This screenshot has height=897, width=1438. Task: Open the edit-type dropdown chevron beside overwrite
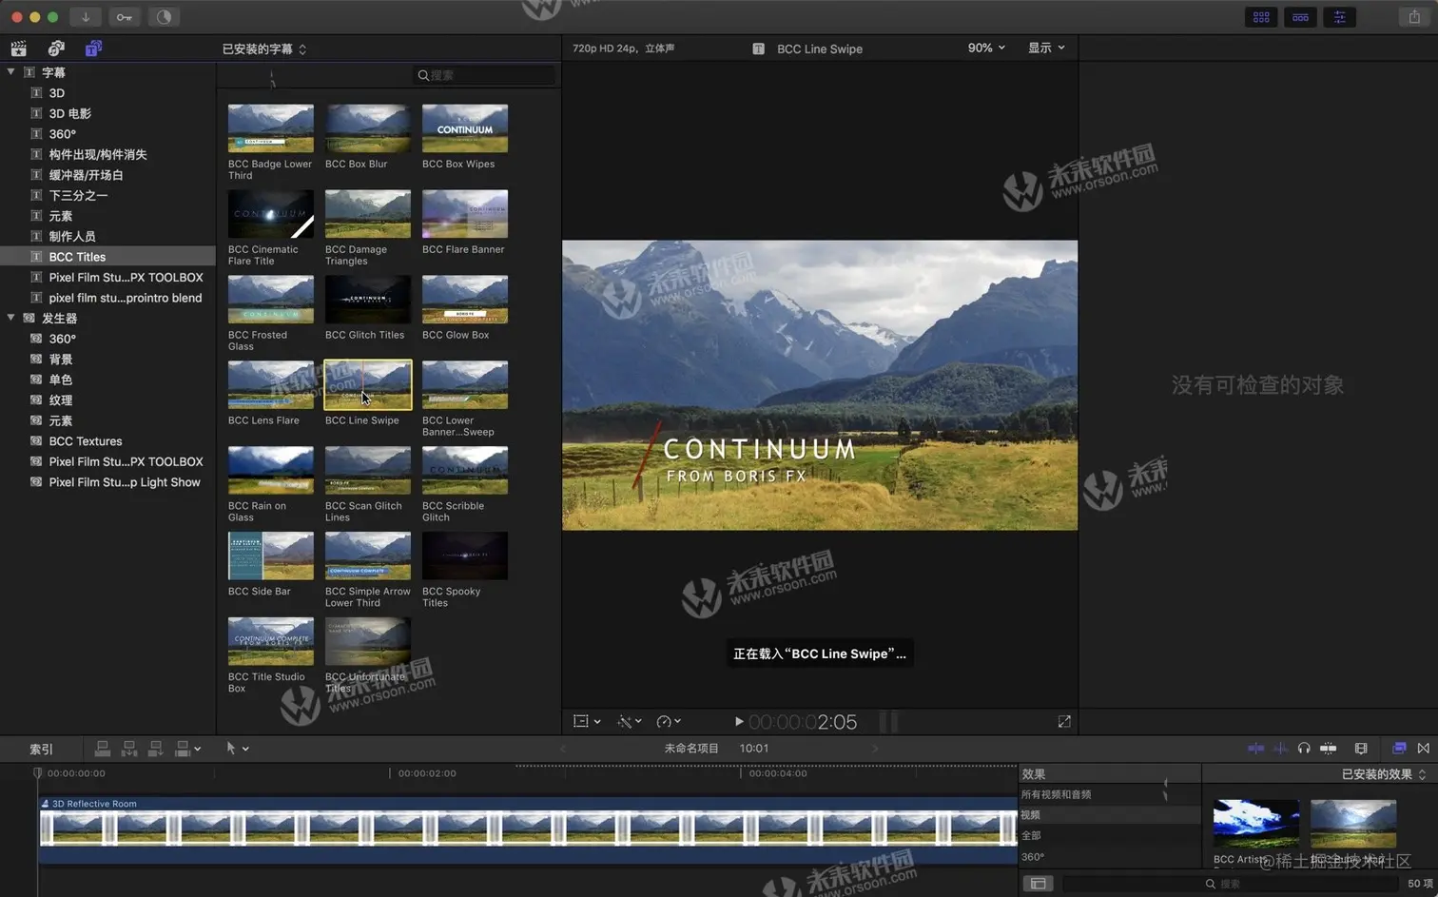pos(198,750)
